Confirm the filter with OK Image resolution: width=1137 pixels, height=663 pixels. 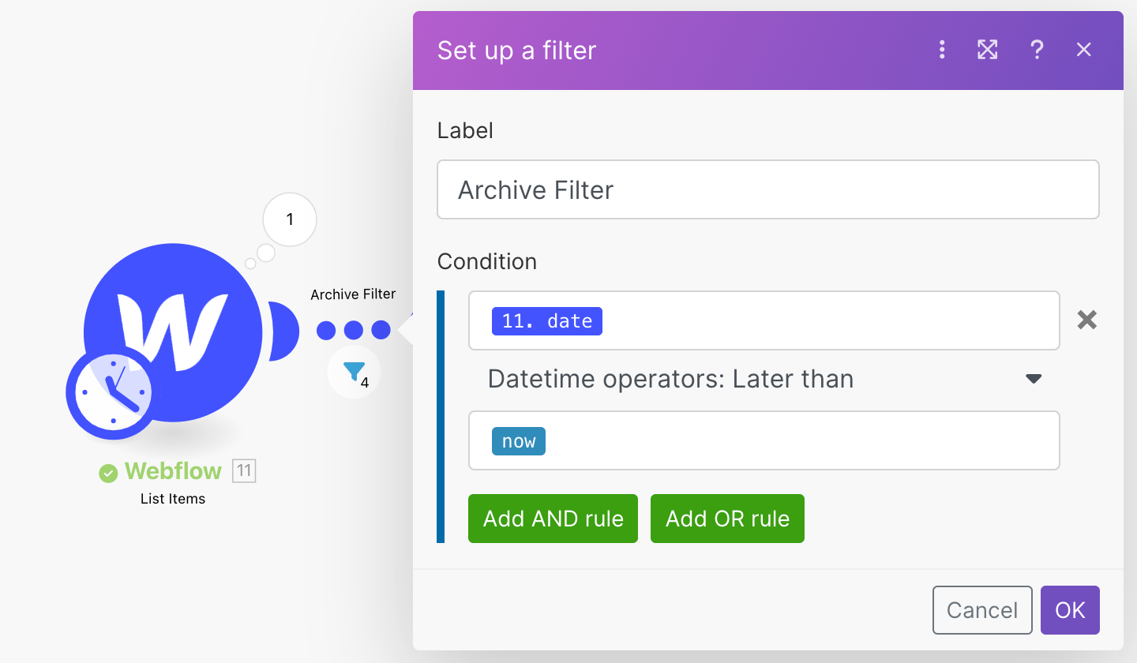(x=1070, y=610)
